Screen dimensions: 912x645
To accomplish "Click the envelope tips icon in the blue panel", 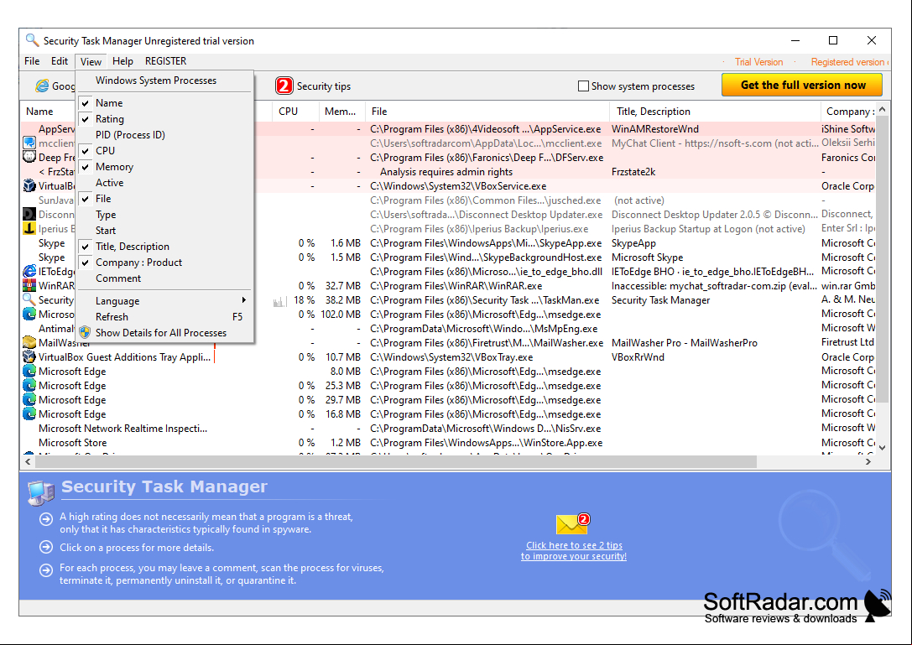I will click(572, 523).
